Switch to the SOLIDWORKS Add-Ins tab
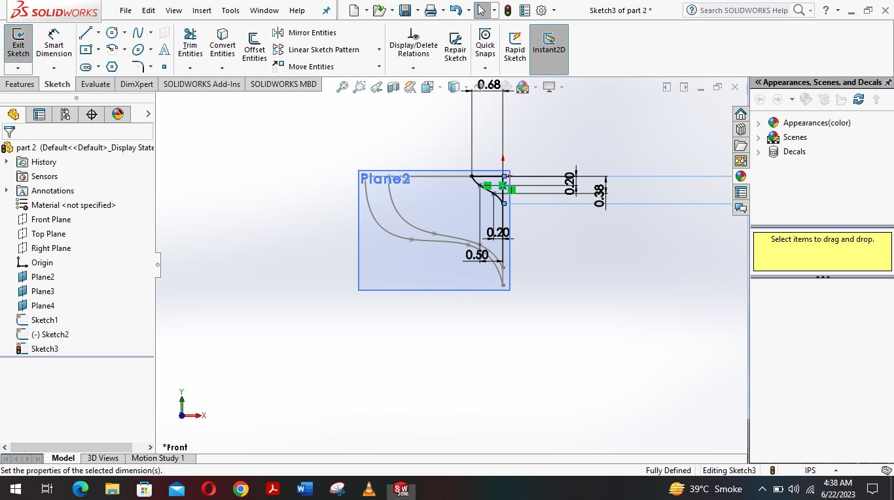Screen dimensions: 894x500 coord(202,84)
